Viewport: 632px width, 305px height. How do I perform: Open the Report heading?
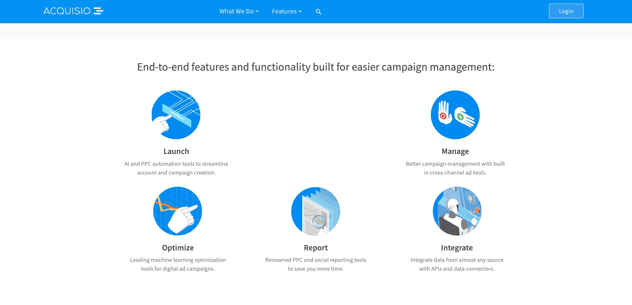[x=316, y=248]
